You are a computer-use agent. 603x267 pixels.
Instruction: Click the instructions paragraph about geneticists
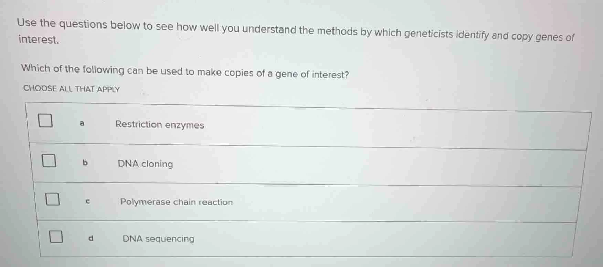(x=296, y=31)
